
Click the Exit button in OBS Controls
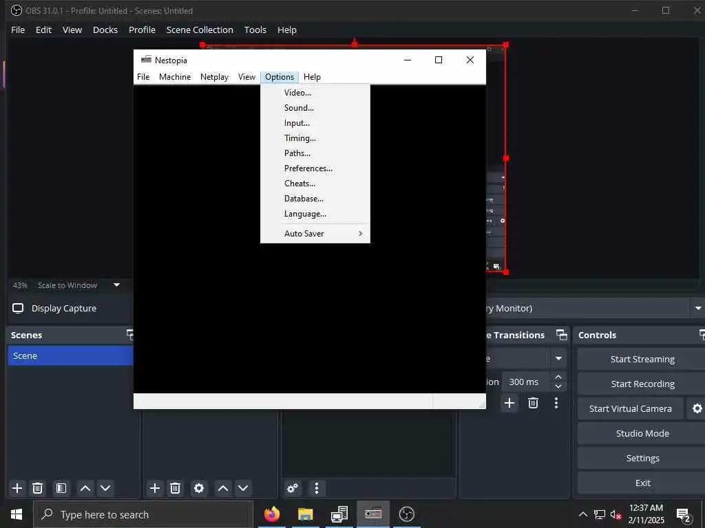(x=642, y=483)
